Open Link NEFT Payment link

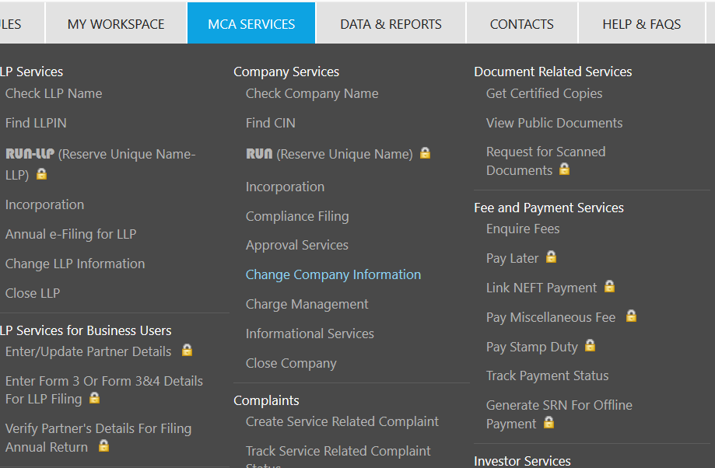coord(542,288)
